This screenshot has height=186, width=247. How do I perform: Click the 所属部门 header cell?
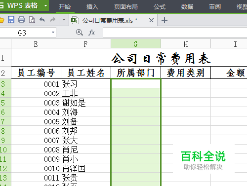[x=136, y=73]
